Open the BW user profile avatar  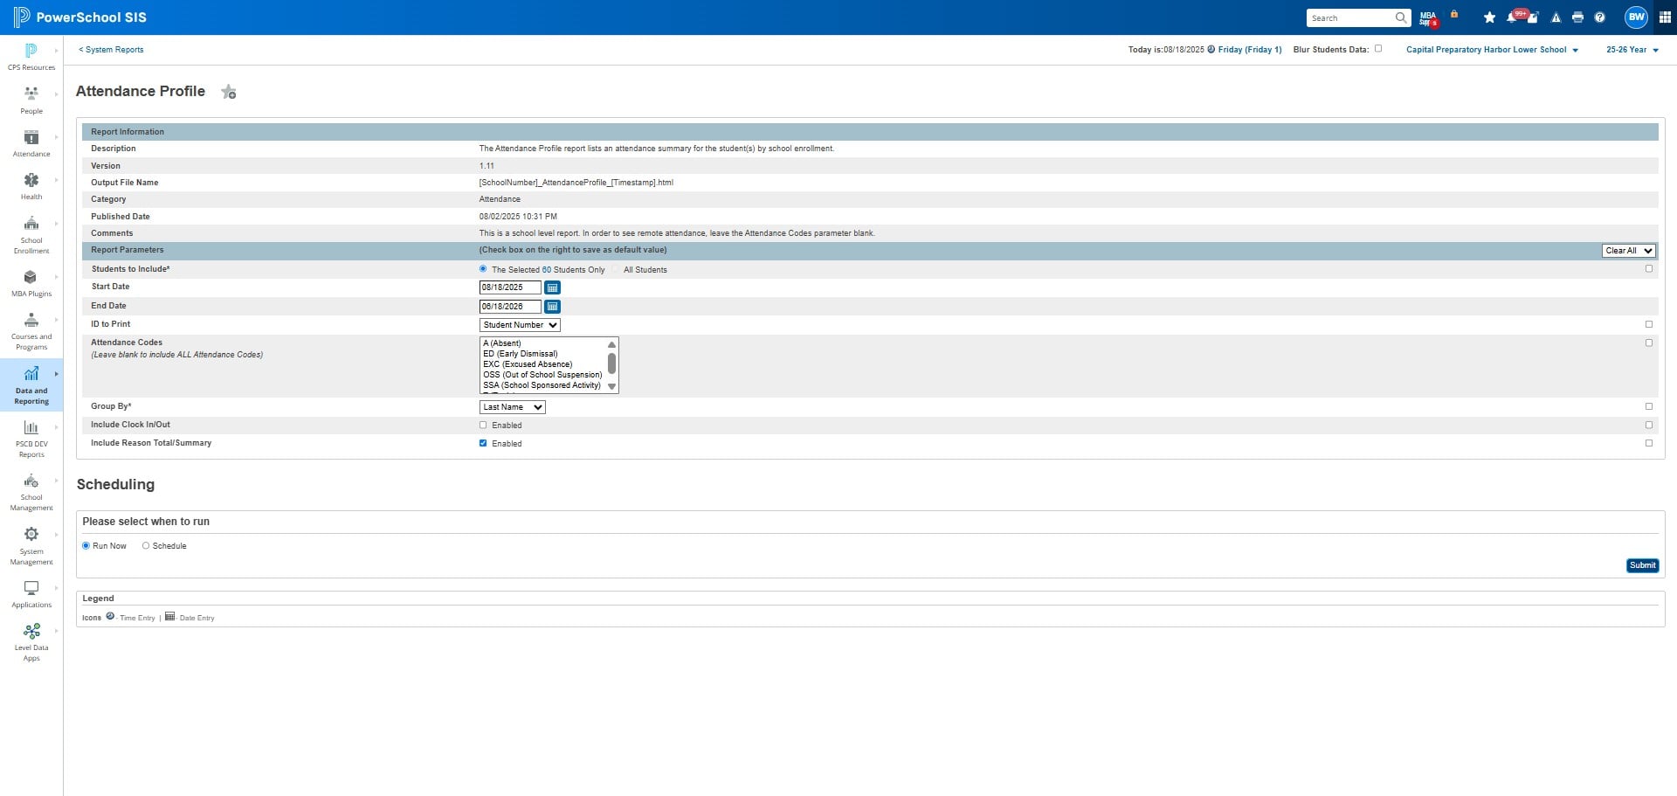pyautogui.click(x=1636, y=17)
